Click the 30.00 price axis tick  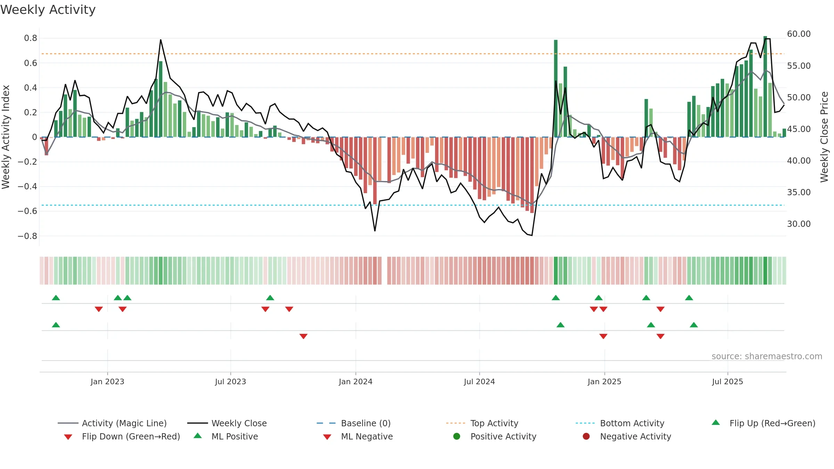[x=799, y=224]
